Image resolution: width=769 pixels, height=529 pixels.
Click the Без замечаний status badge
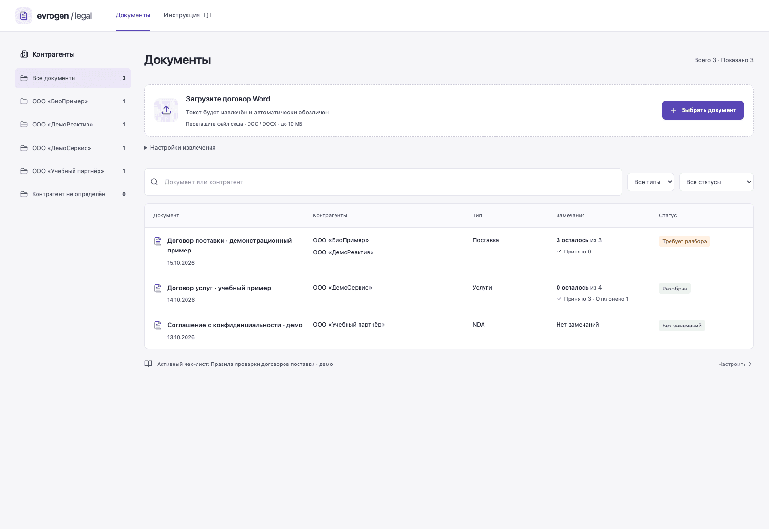click(682, 326)
